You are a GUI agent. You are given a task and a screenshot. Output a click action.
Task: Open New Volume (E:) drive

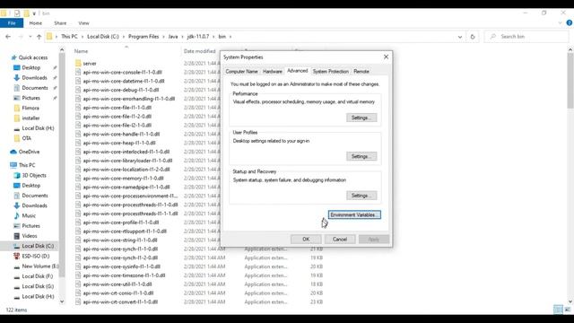[x=39, y=266]
